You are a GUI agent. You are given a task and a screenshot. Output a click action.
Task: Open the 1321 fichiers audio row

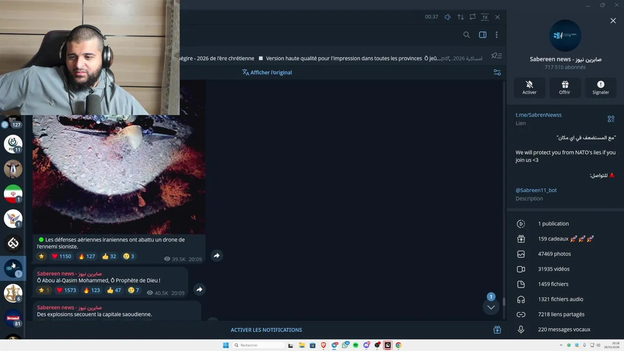[565, 299]
